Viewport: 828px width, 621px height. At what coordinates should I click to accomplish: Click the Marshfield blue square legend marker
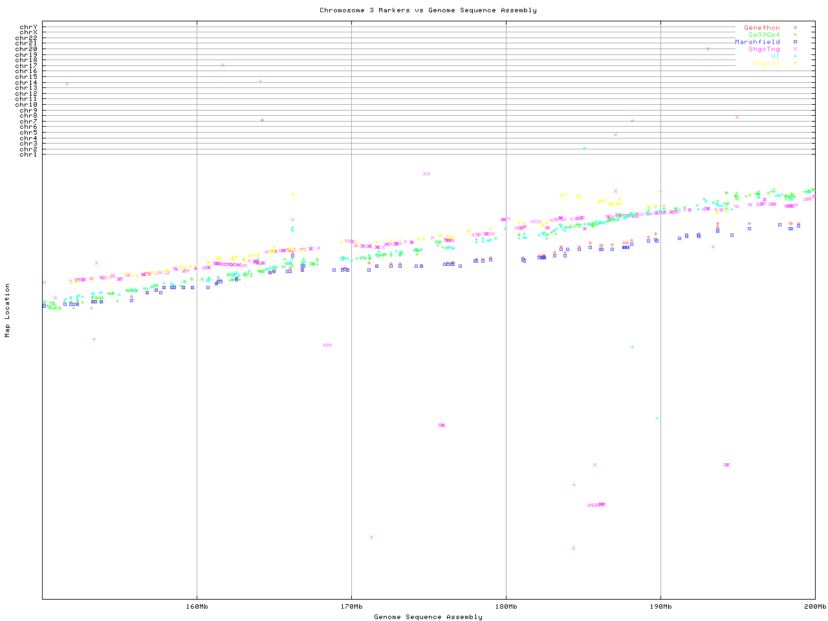click(795, 42)
